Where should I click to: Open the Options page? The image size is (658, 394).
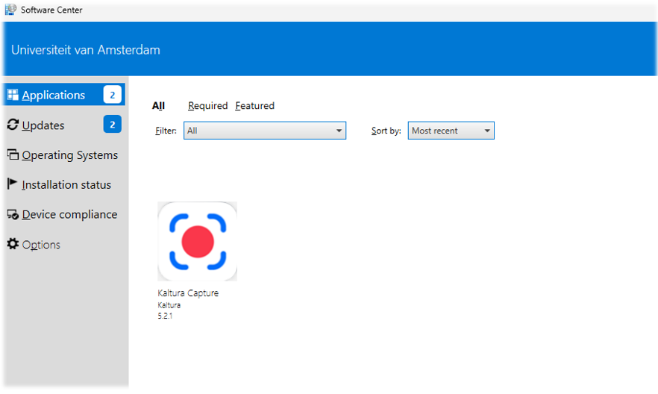click(x=64, y=244)
